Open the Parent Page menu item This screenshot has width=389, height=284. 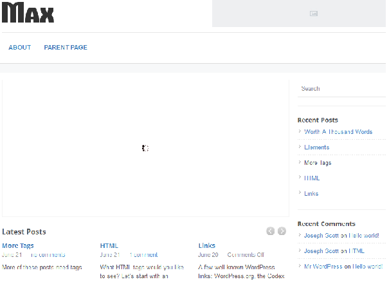point(66,48)
